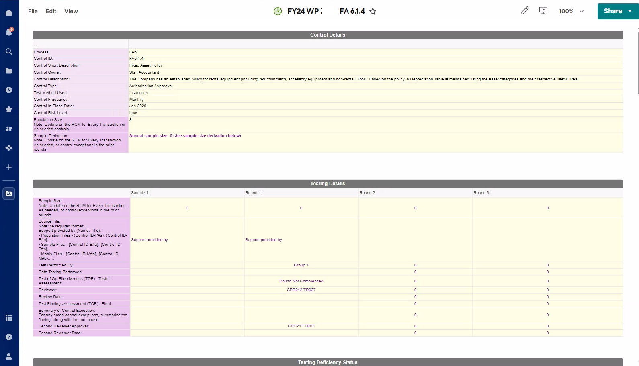Open the search magnifier in sidebar
Viewport: 639px width, 366px height.
(9, 51)
